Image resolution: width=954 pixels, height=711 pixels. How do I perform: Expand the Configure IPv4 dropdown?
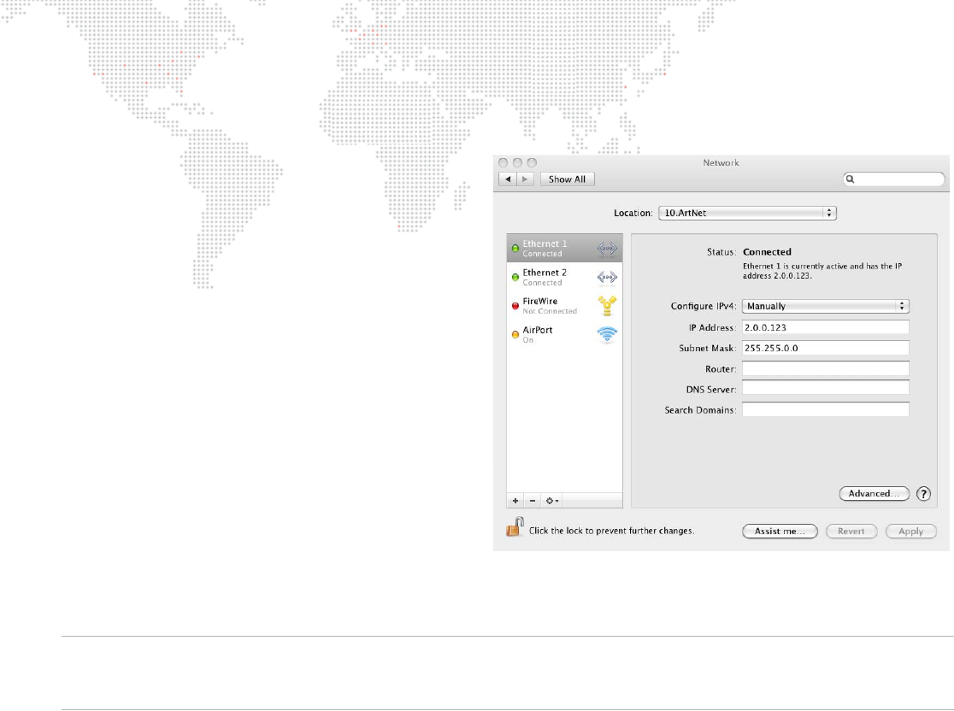click(x=825, y=306)
